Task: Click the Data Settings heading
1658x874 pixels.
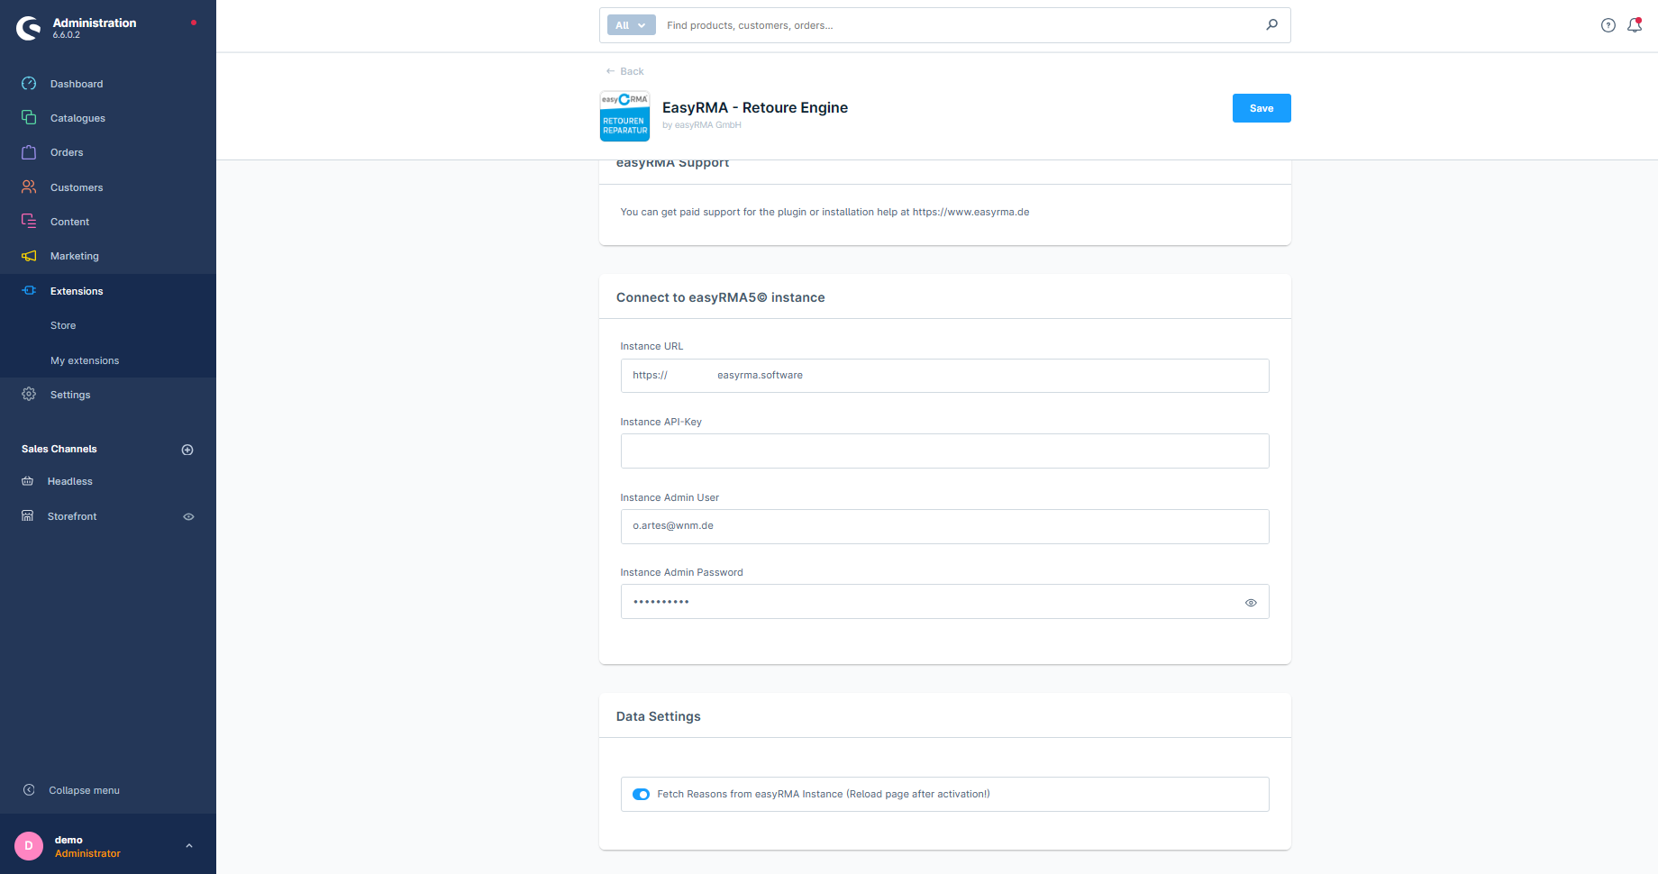Action: click(659, 716)
